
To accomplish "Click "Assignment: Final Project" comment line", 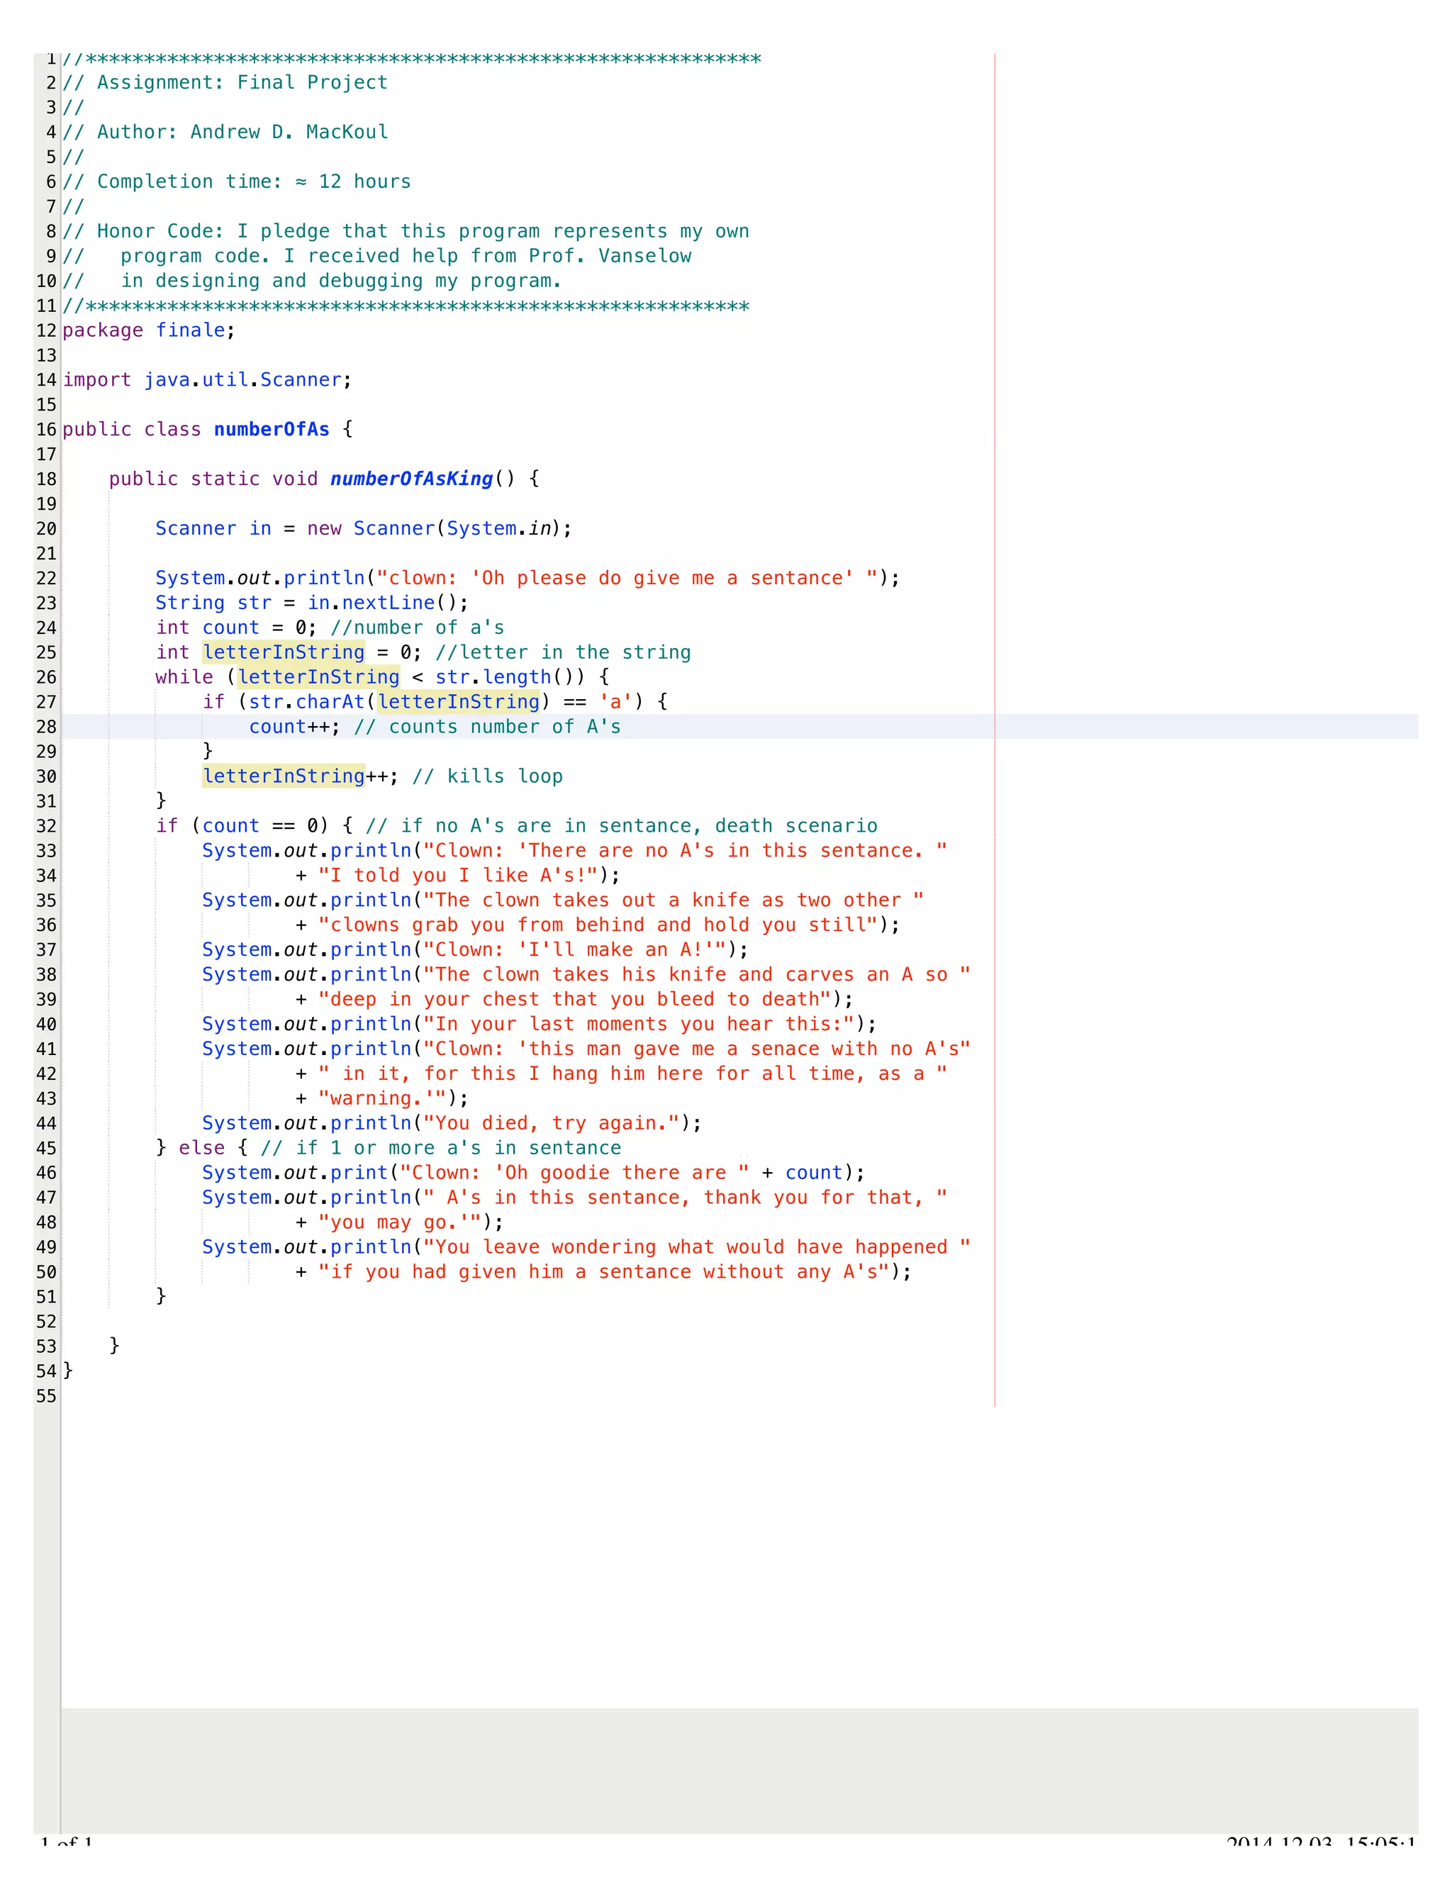I will coord(225,82).
